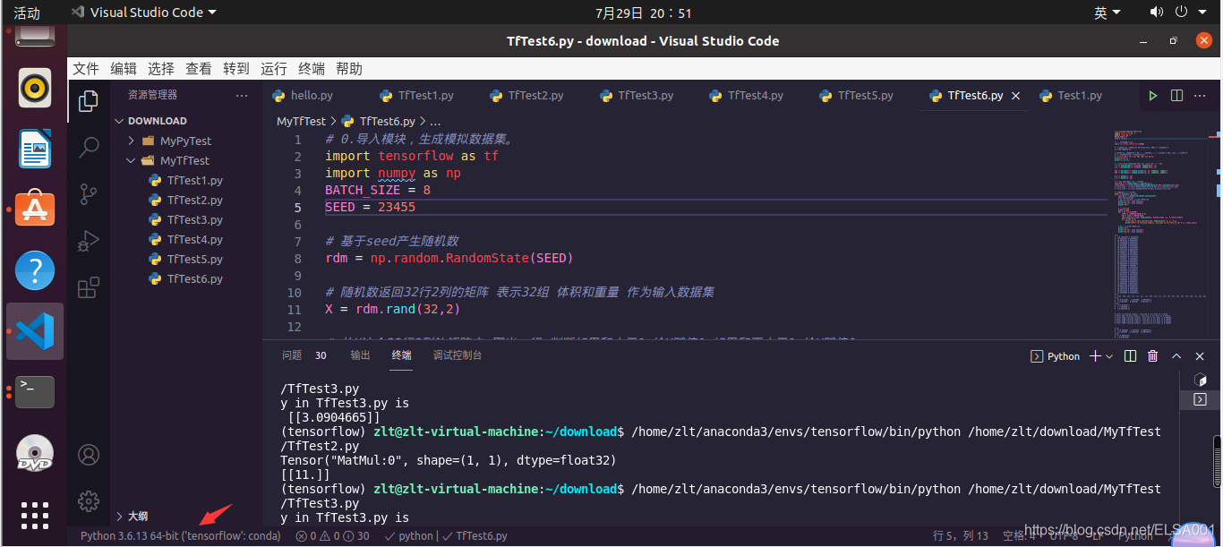Create a new terminal with plus icon
The height and width of the screenshot is (547, 1223).
(x=1095, y=356)
